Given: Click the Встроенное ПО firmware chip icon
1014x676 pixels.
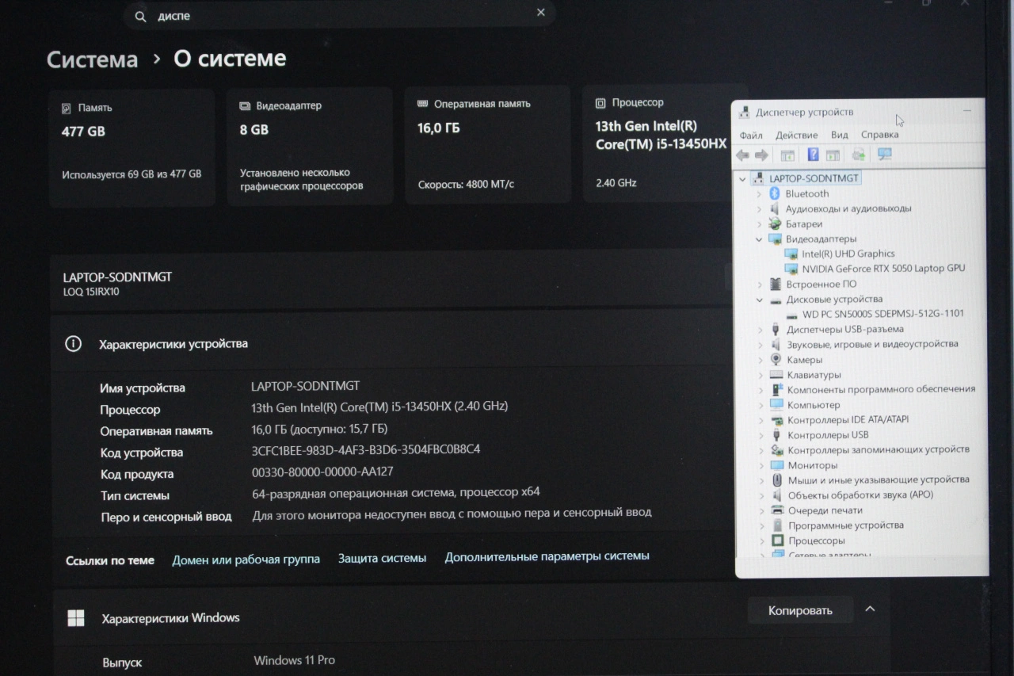Looking at the screenshot, I should (x=775, y=284).
